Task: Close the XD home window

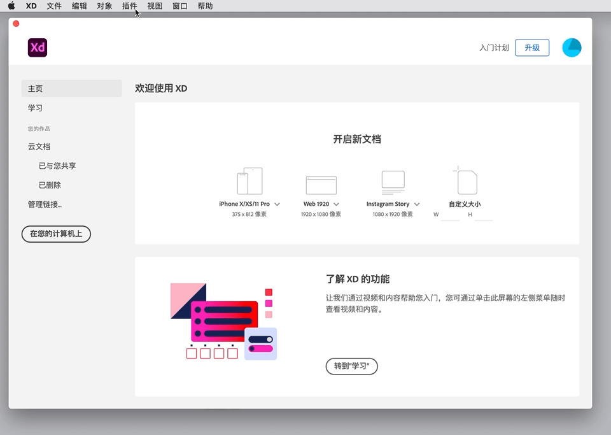Action: pos(16,24)
